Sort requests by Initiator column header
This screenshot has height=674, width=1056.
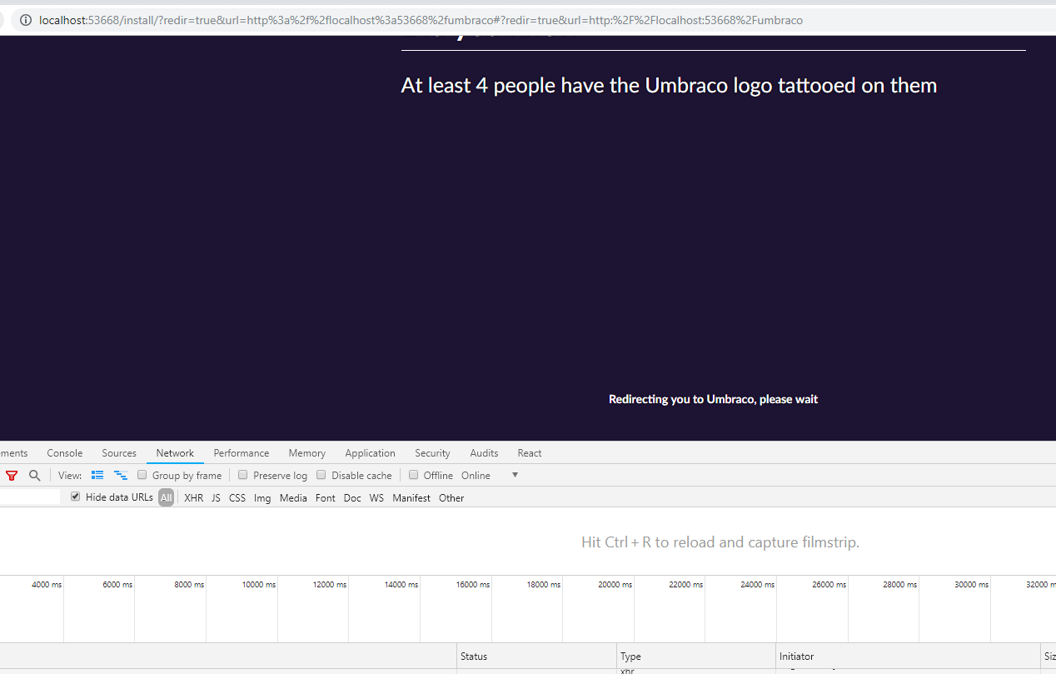[909, 657]
